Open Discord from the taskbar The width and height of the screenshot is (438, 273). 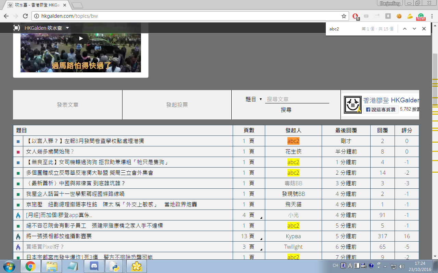click(94, 266)
